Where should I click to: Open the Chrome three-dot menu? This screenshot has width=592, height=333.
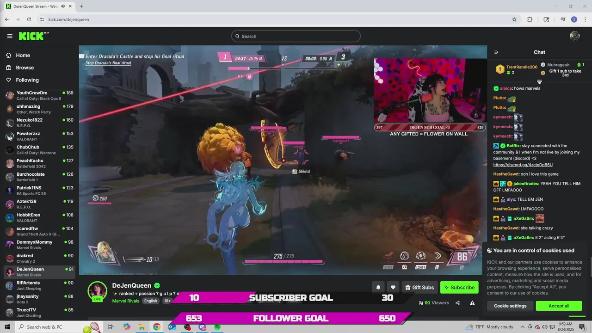point(585,19)
